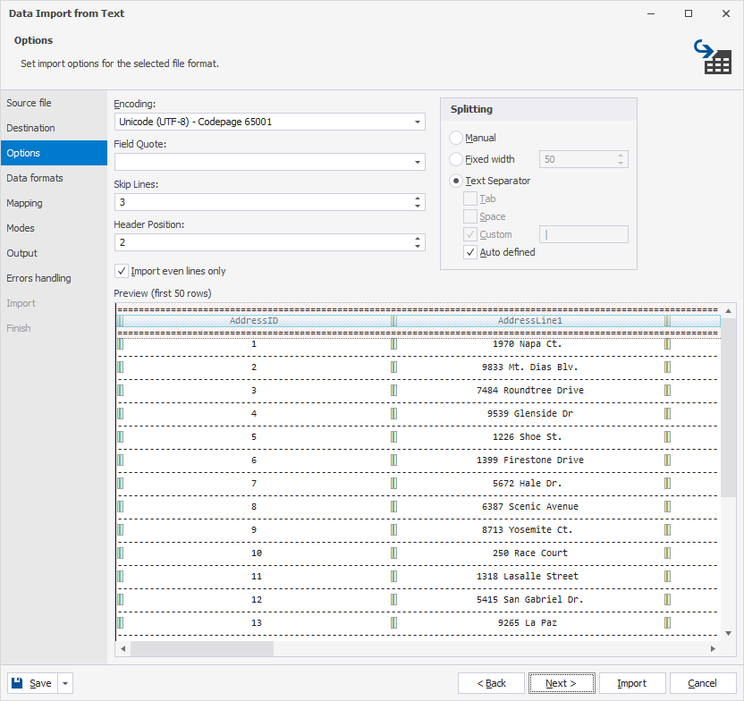The height and width of the screenshot is (701, 744).
Task: Decrease Header Position with down arrow
Action: [418, 247]
